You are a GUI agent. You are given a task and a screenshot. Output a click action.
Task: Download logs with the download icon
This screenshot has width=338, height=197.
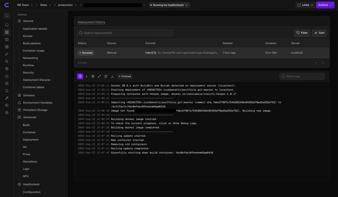pos(112,76)
